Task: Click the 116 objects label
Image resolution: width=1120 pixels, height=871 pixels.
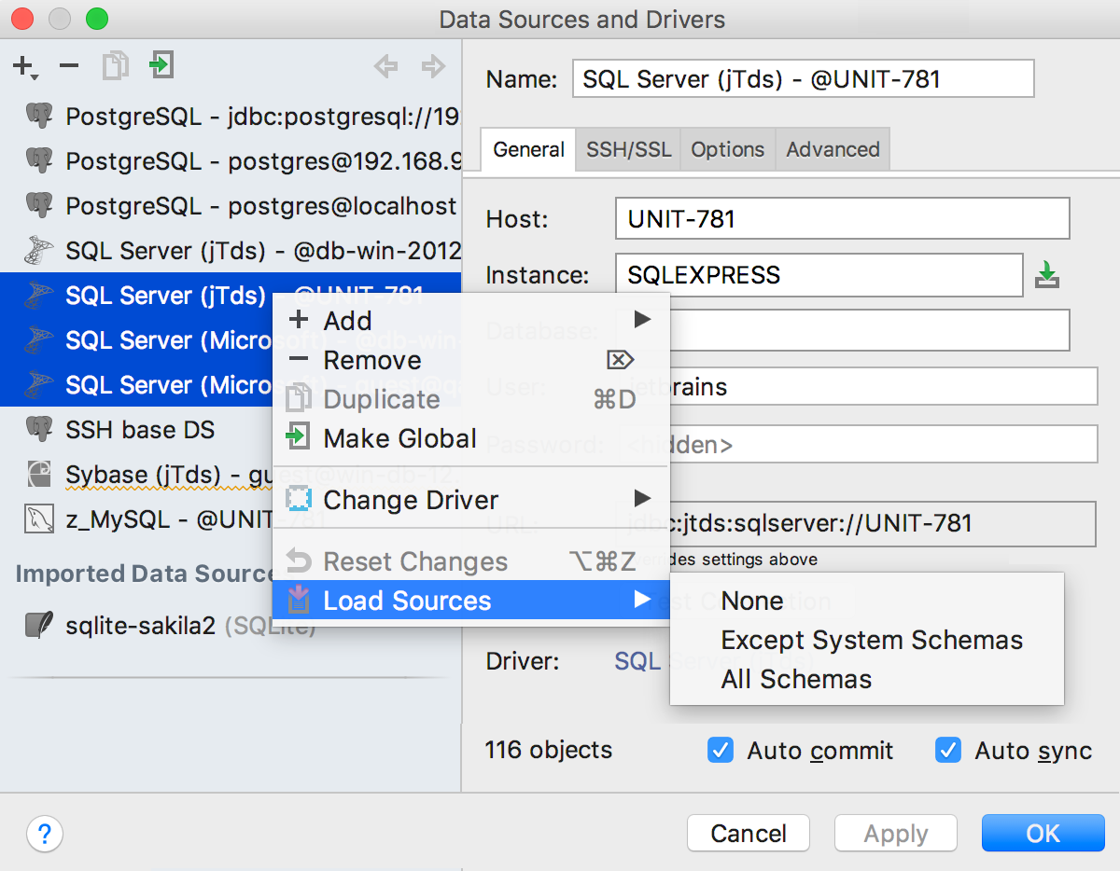Action: click(549, 750)
